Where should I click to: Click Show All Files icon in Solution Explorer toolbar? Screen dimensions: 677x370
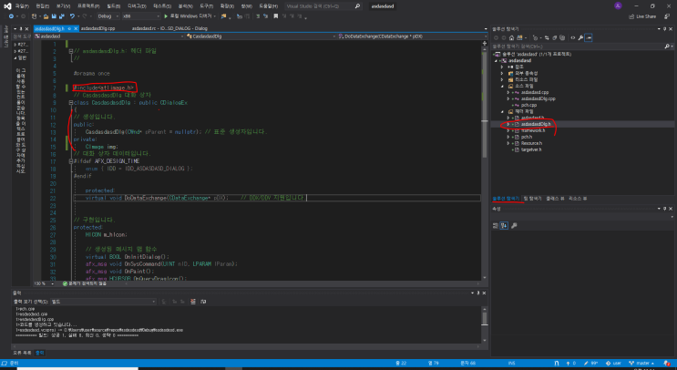coord(562,37)
